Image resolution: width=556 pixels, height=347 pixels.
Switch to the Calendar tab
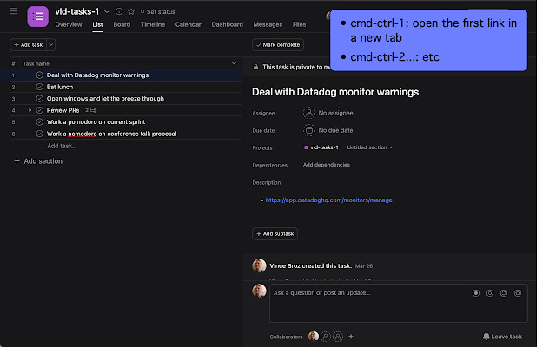(189, 24)
